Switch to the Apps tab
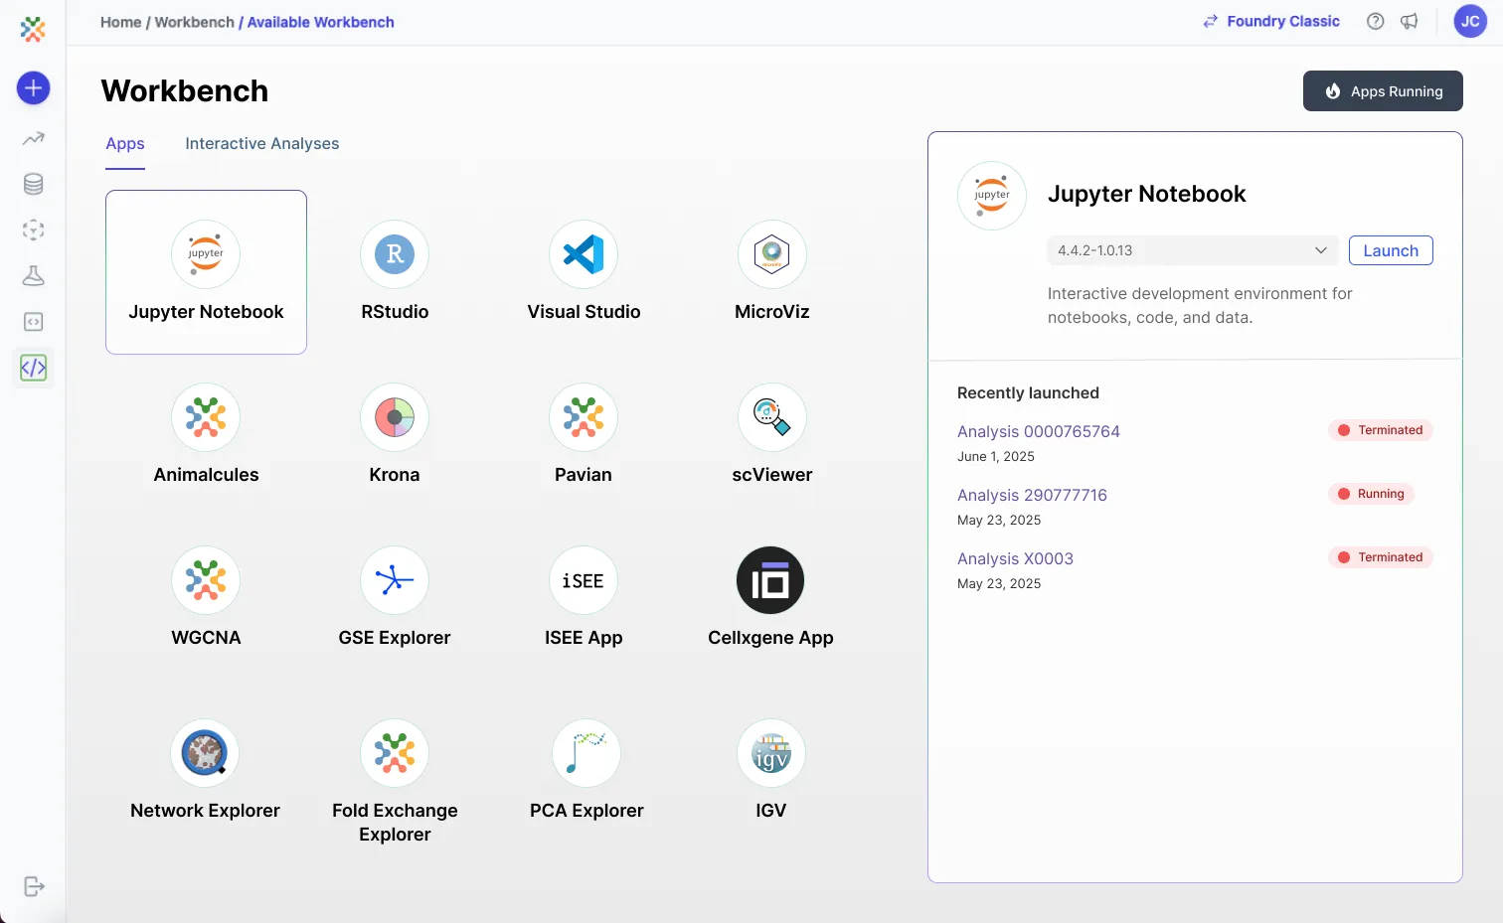Viewport: 1503px width, 923px height. pyautogui.click(x=125, y=144)
